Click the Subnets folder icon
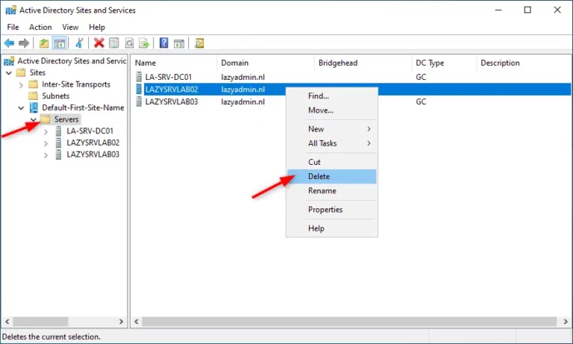Screen dimensions: 573x344 click(x=34, y=96)
